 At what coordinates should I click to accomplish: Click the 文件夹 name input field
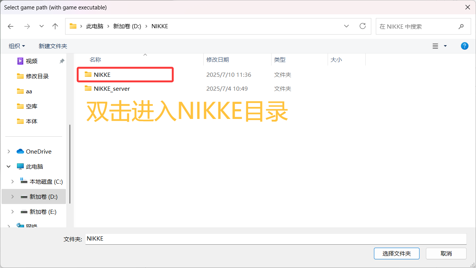click(276, 239)
